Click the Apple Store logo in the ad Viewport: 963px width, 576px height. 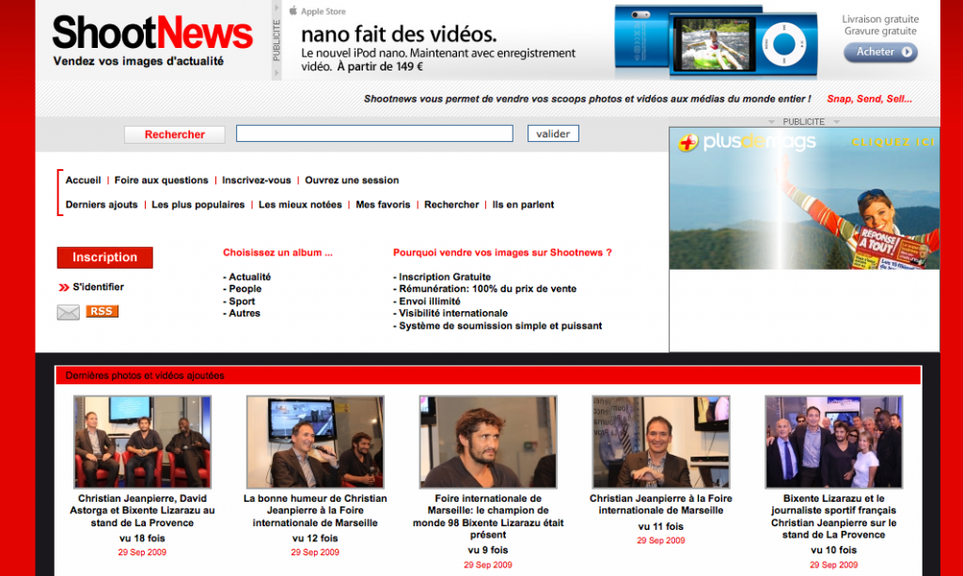coord(318,11)
